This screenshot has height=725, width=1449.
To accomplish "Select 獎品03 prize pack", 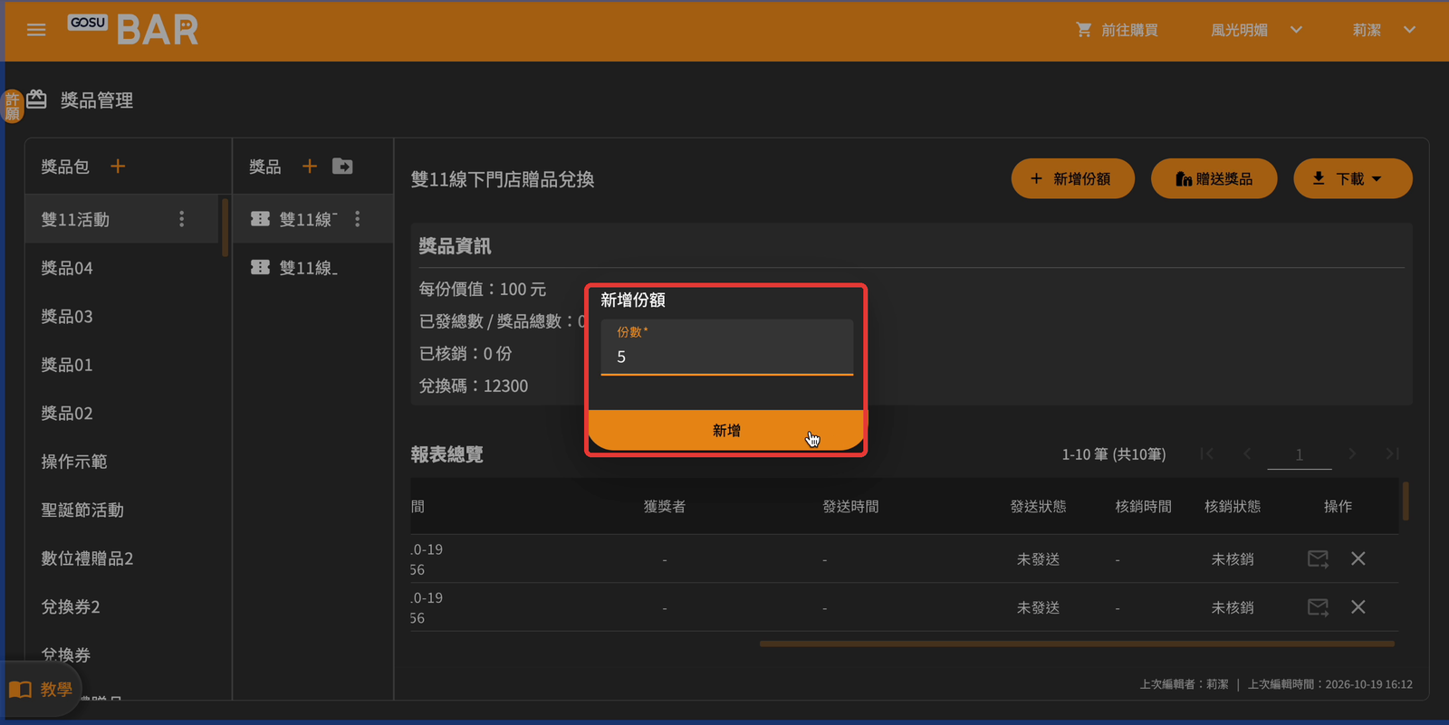I will pos(123,316).
